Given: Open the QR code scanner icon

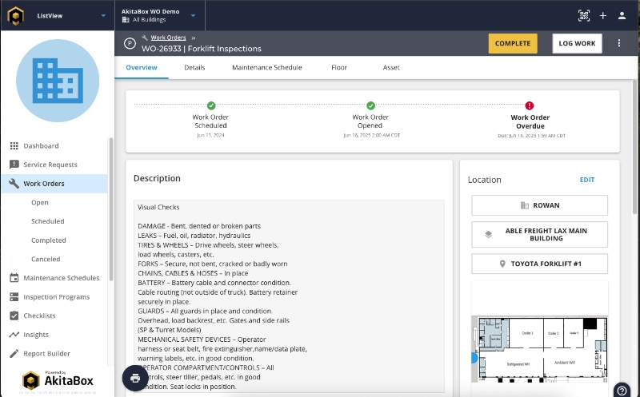Looking at the screenshot, I should click(x=584, y=15).
